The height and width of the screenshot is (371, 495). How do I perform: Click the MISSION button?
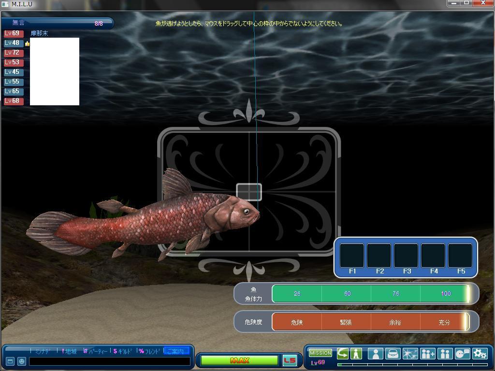[x=320, y=353]
